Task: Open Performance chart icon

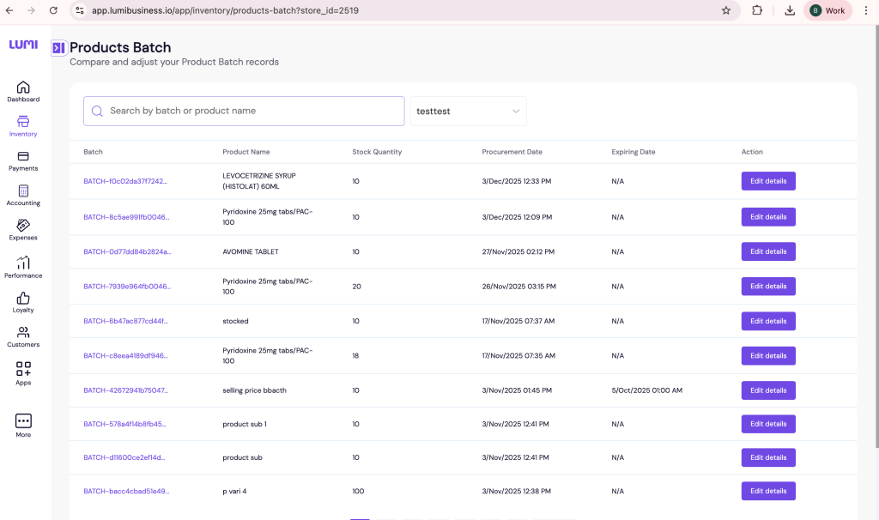Action: click(x=23, y=263)
